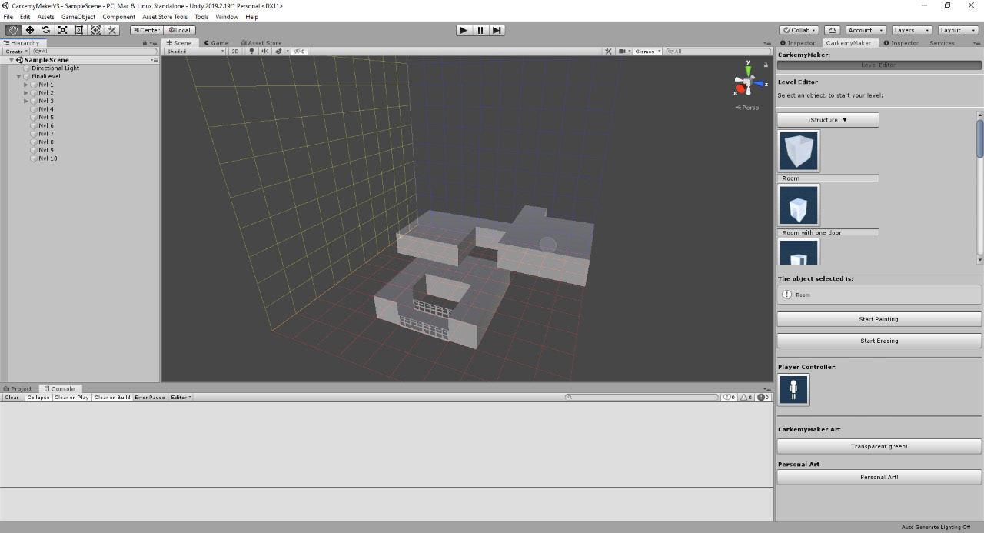This screenshot has width=984, height=533.
Task: Toggle Local handle rotation
Action: (x=179, y=30)
